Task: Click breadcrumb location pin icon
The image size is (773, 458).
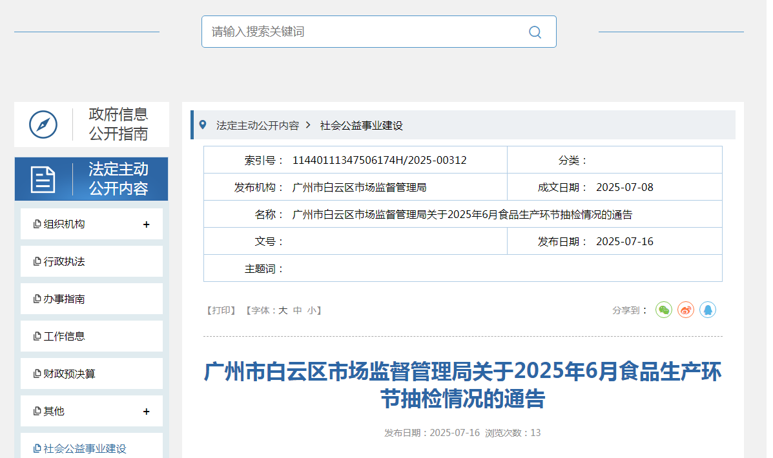Action: coord(203,124)
